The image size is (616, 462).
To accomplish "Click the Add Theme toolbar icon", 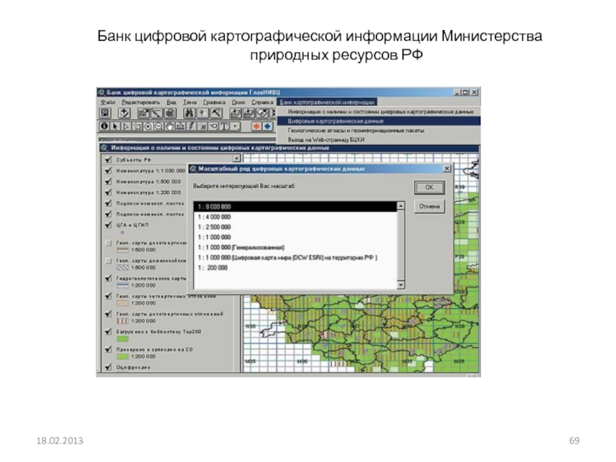I will (x=122, y=114).
